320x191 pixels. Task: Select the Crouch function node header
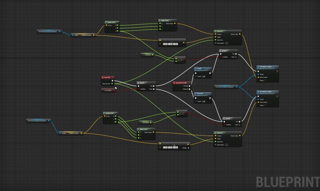[x=203, y=69]
